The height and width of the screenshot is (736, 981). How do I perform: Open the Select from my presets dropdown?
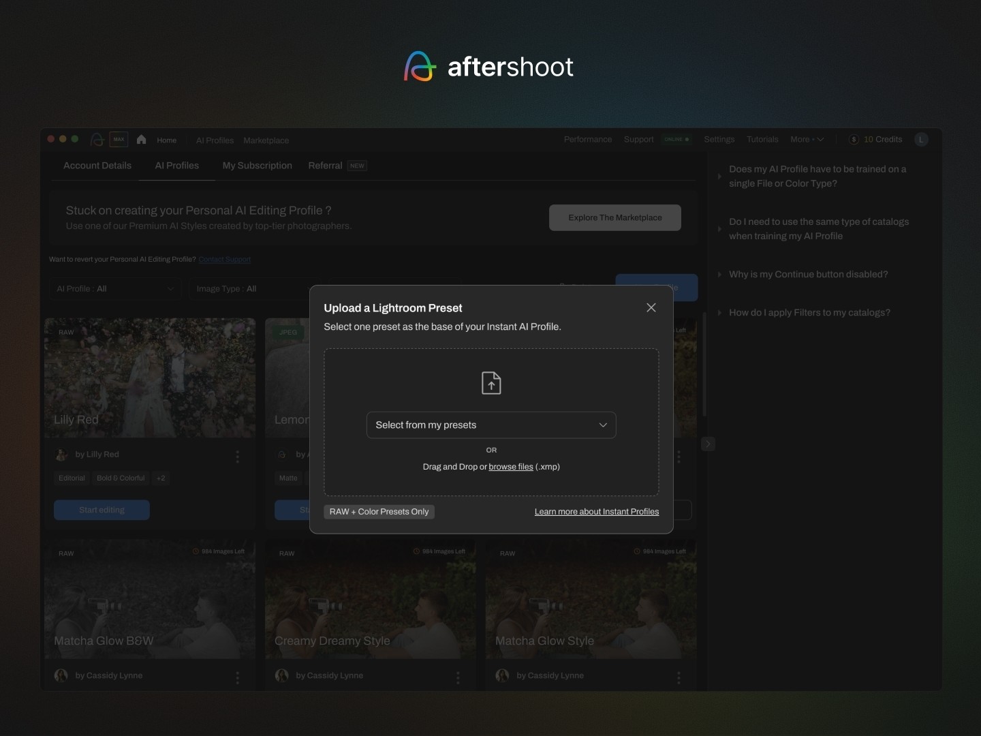pyautogui.click(x=491, y=425)
